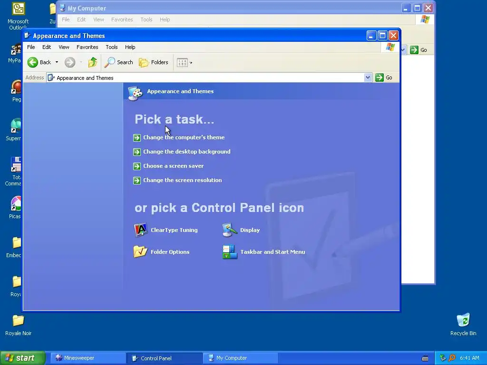487x365 pixels.
Task: Click the Start button
Action: [x=23, y=358]
